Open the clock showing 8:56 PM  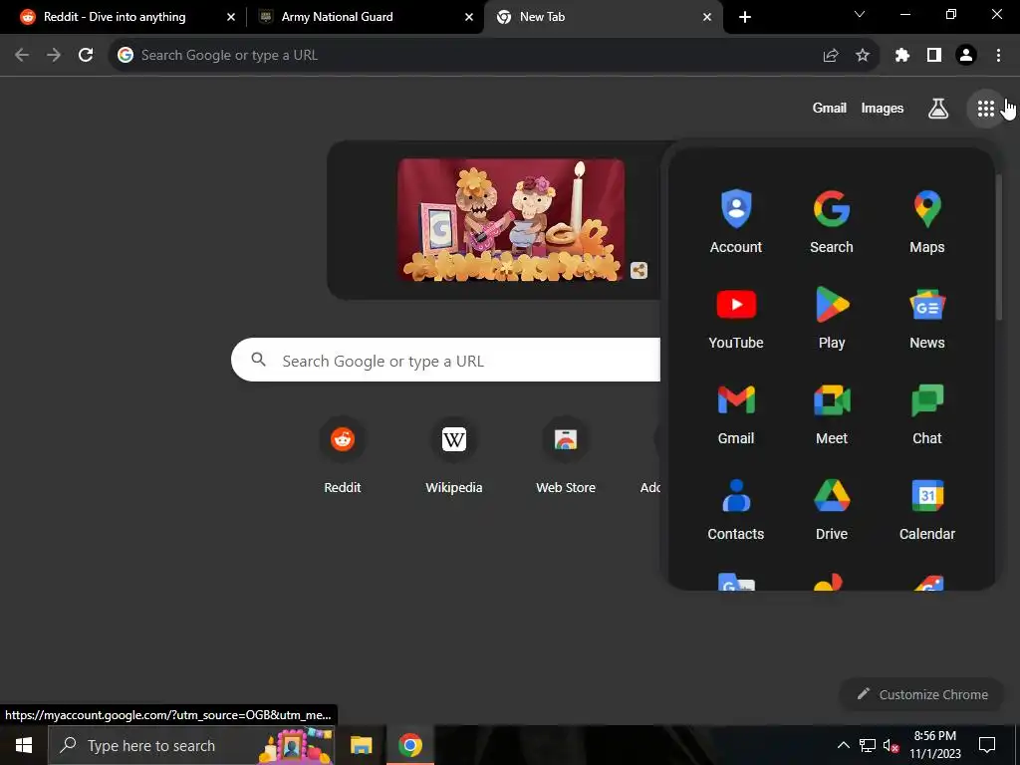[x=934, y=745]
